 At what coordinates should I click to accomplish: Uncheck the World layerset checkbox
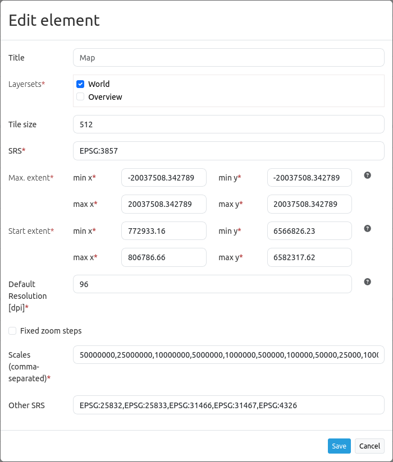[x=80, y=84]
